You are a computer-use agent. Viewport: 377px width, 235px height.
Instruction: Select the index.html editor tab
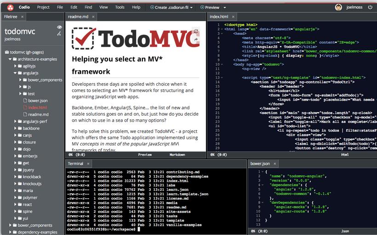(x=219, y=17)
